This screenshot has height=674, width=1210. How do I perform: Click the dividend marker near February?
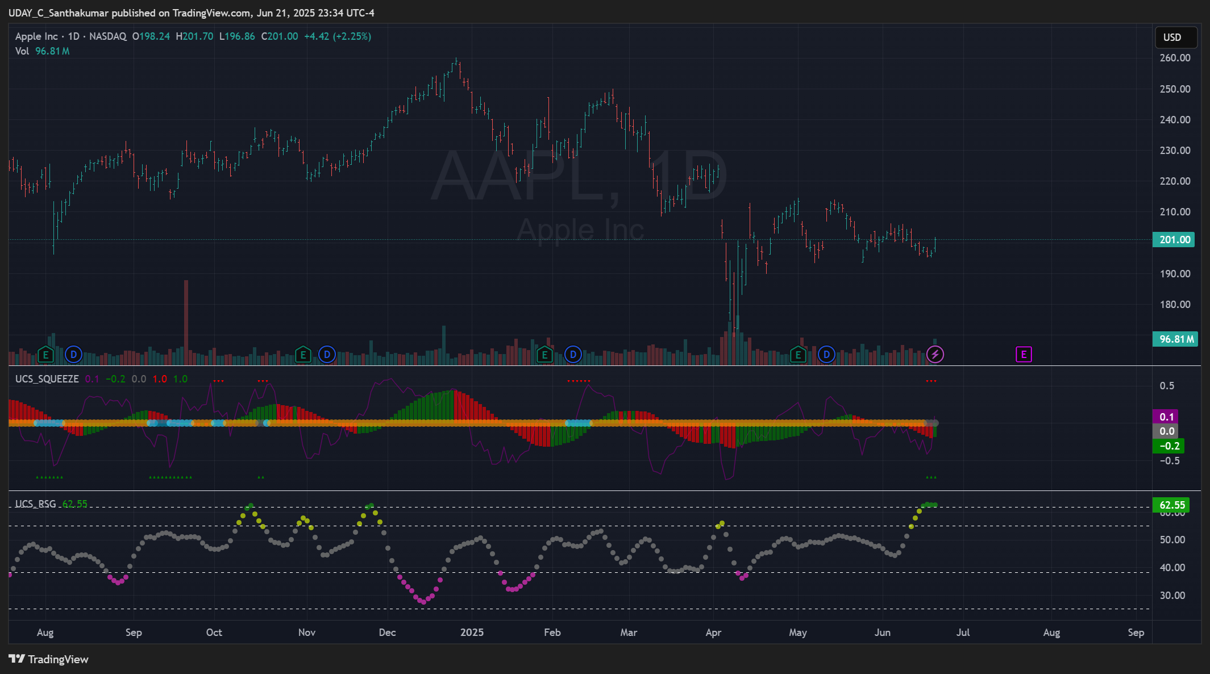pos(573,355)
